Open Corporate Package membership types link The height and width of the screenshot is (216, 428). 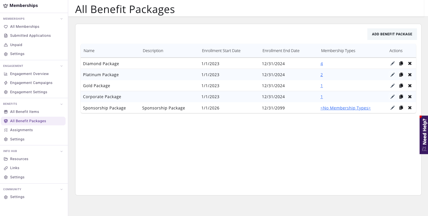pos(322,97)
